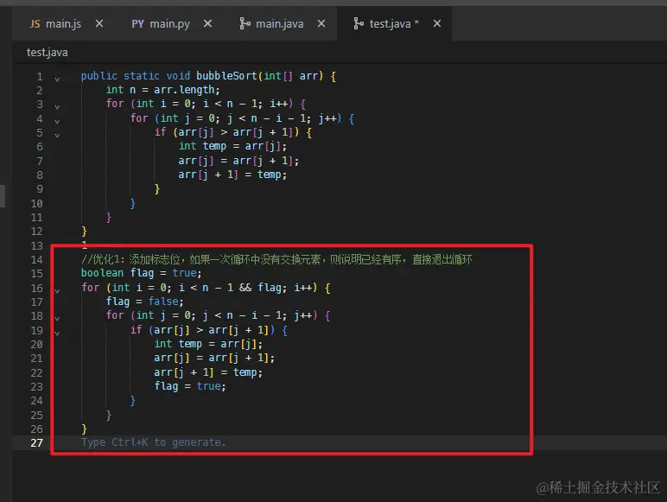The height and width of the screenshot is (502, 667).
Task: Click the 'bubbleSort' method name
Action: point(226,76)
